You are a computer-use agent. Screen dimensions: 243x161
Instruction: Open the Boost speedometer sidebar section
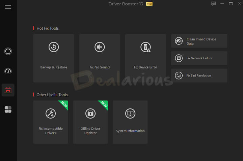click(8, 71)
